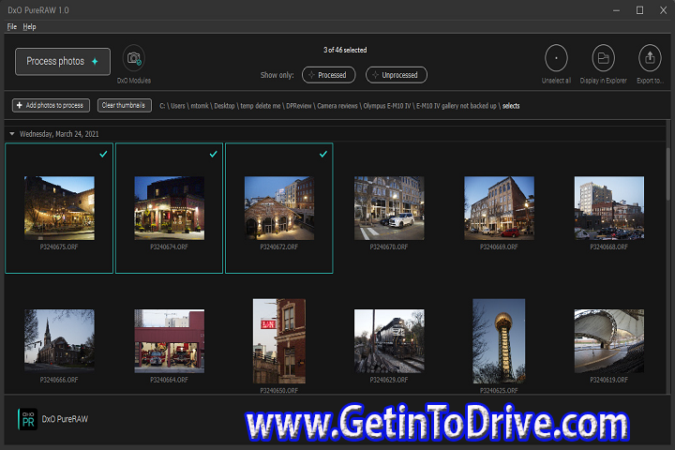Click 'DPReview' in the path

click(299, 106)
